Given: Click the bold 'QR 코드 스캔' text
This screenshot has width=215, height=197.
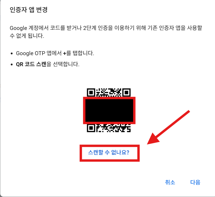Looking at the screenshot, I should tap(31, 64).
